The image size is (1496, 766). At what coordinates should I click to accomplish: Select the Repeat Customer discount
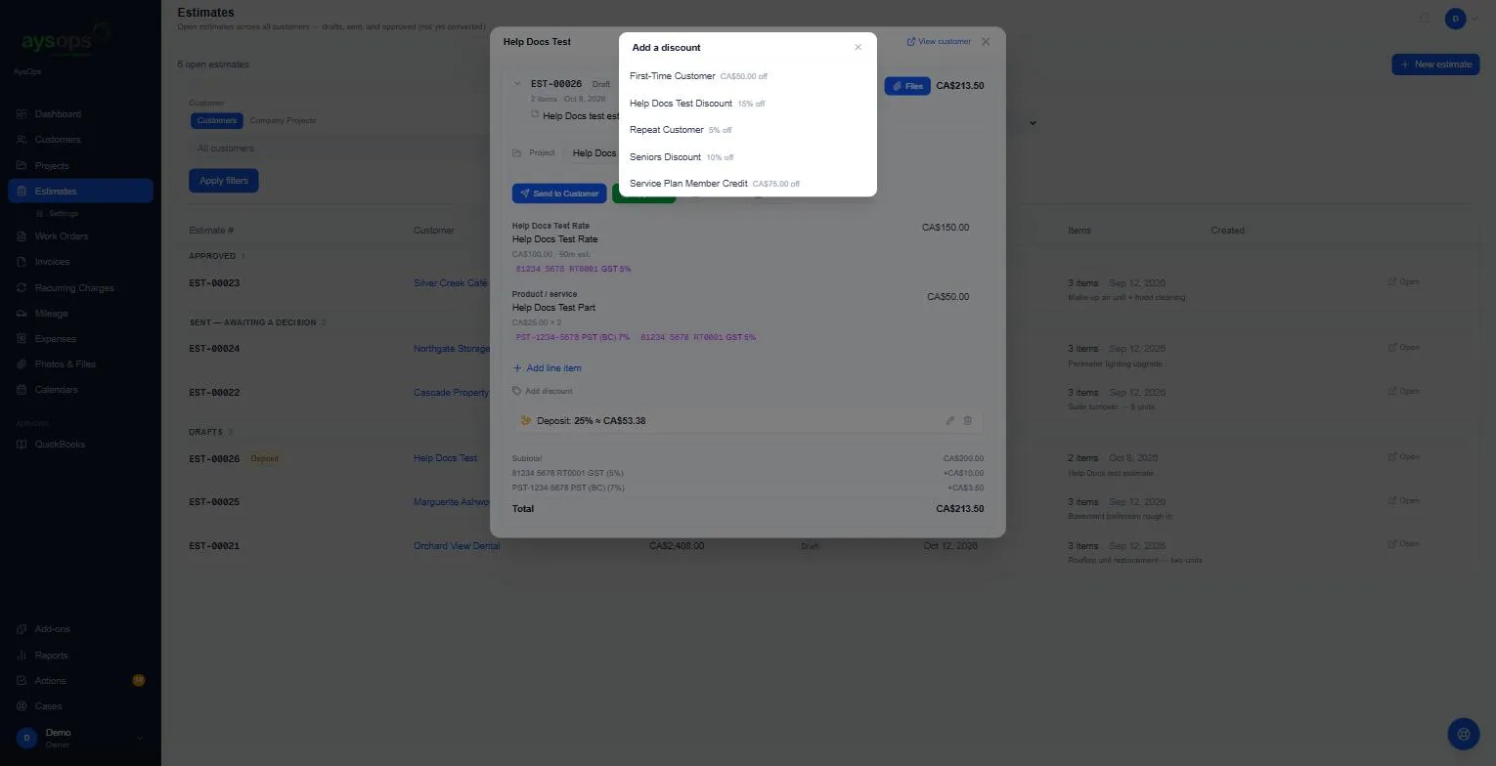point(747,130)
